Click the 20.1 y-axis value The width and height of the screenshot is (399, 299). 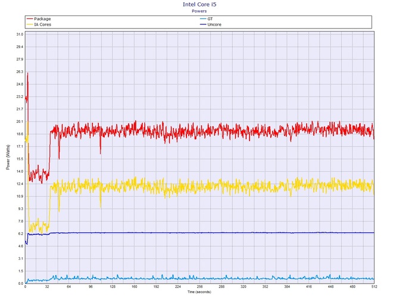pyautogui.click(x=20, y=122)
